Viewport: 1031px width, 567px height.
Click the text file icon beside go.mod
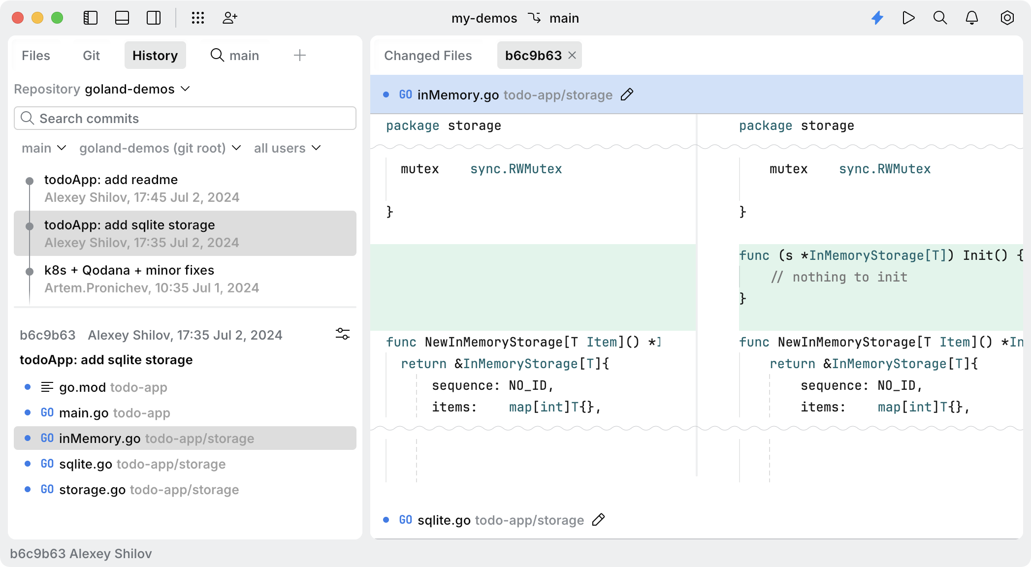[47, 387]
